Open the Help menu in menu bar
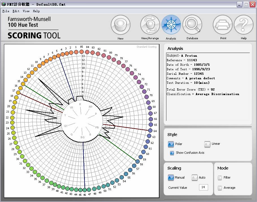257x202 pixels. click(x=36, y=11)
